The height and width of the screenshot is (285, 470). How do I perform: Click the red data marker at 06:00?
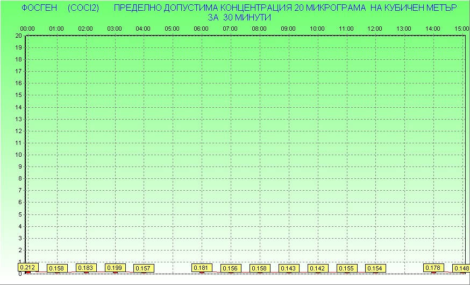(202, 273)
